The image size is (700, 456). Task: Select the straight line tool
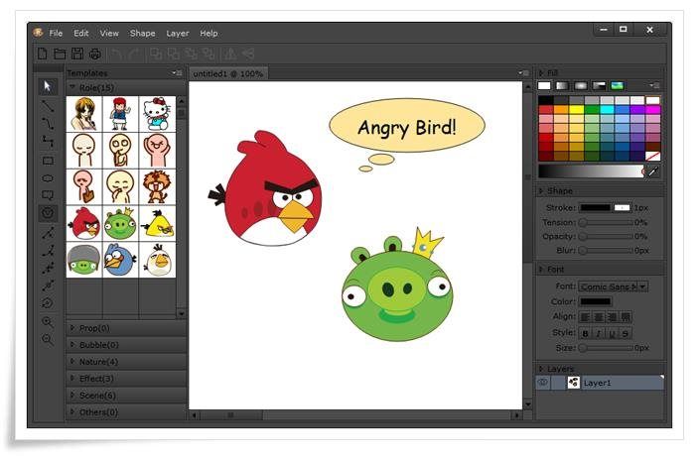pos(48,106)
